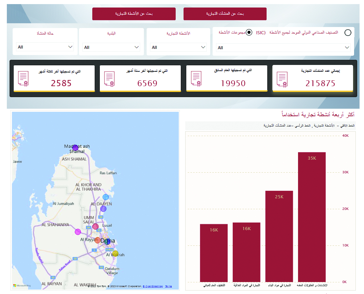Open the OpenStreetMap link on the map

click(153, 286)
